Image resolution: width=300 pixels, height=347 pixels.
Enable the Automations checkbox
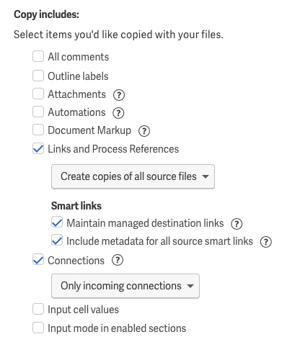[x=38, y=112]
